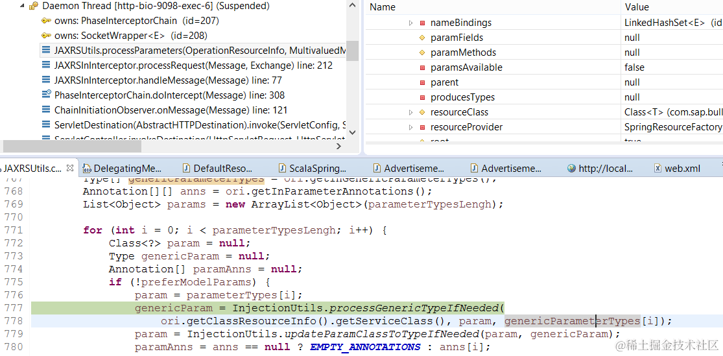
Task: Click the Debug view scroll-up arrow
Action: point(352,6)
